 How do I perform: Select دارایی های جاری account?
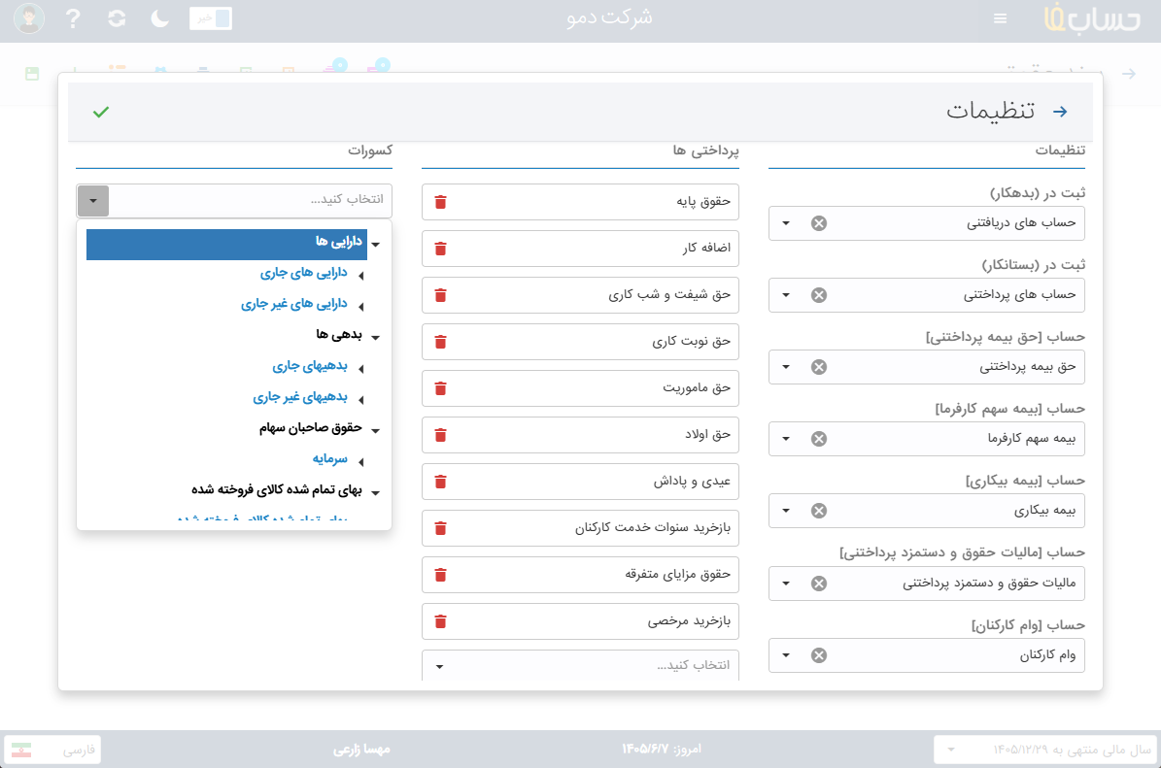click(303, 273)
